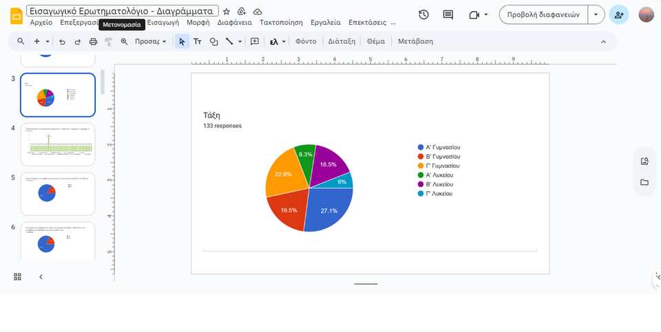Redo the last action
The image size is (661, 332).
coord(78,41)
